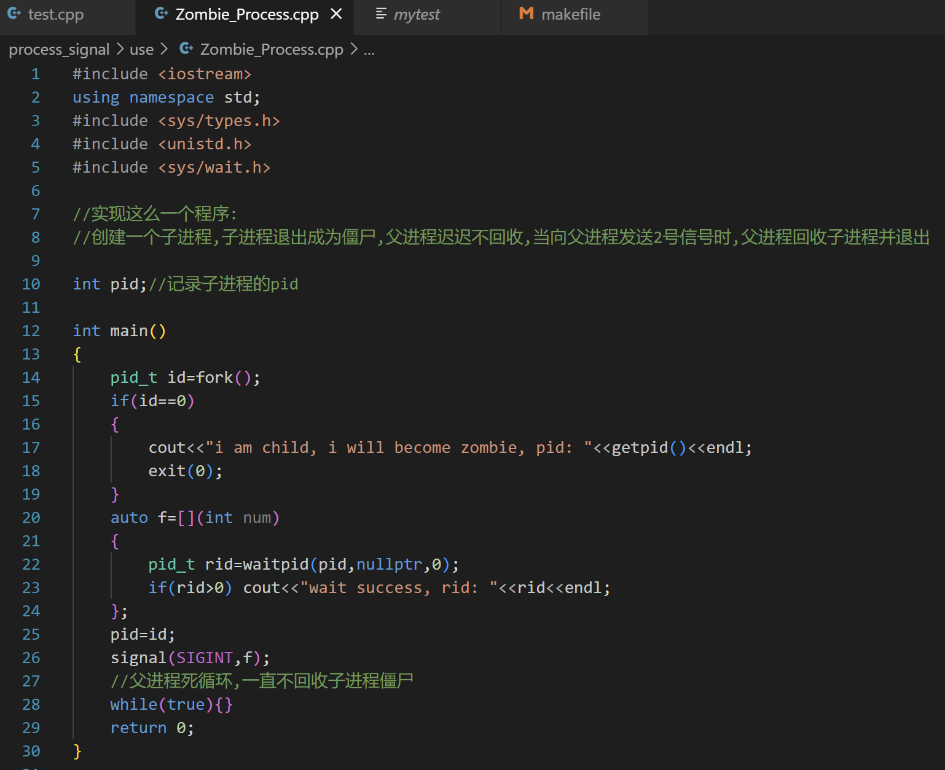Click the string 'wait success, rid: '
Viewport: 945px width, 770px height.
[399, 588]
